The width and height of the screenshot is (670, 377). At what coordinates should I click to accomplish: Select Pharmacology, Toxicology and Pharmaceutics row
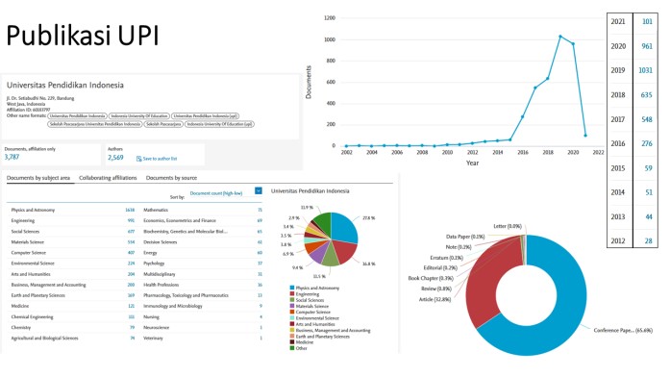[x=203, y=295]
